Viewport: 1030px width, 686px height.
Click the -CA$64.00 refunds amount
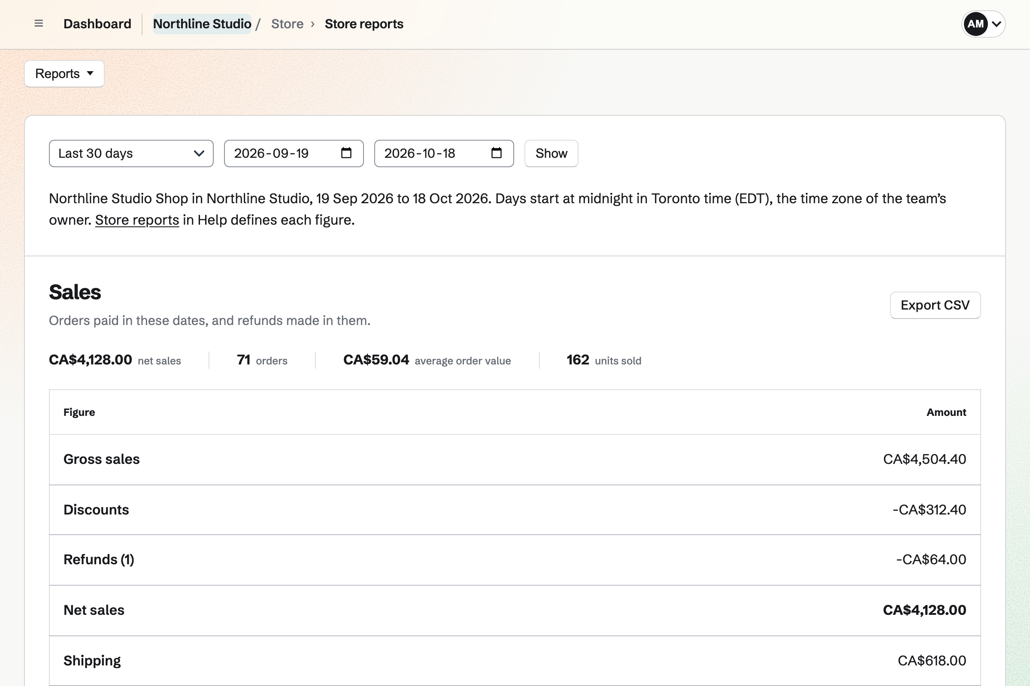click(x=931, y=559)
